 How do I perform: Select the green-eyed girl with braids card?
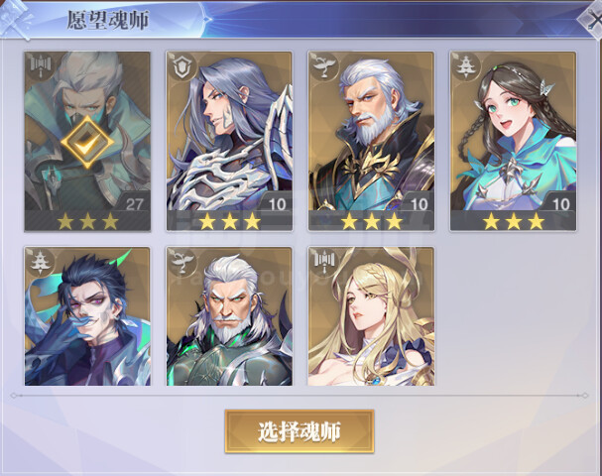(514, 141)
